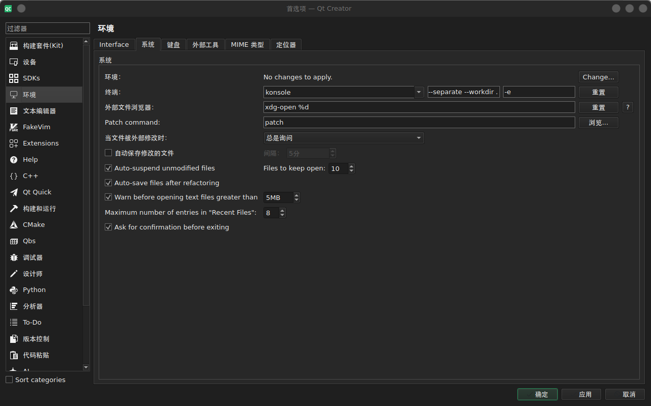This screenshot has width=651, height=406.
Task: Toggle Warn before opening large text files
Action: pos(108,197)
